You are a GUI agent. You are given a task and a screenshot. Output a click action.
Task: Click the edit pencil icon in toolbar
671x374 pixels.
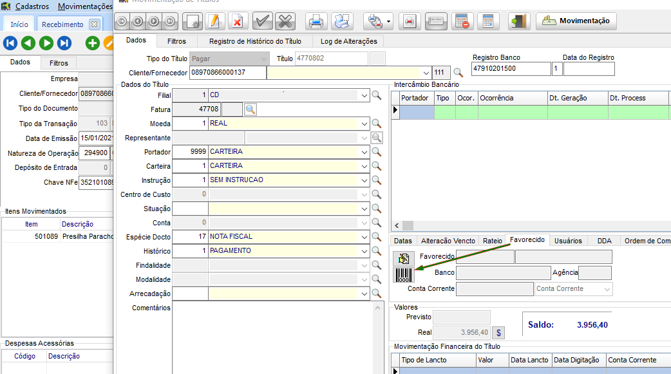click(214, 21)
